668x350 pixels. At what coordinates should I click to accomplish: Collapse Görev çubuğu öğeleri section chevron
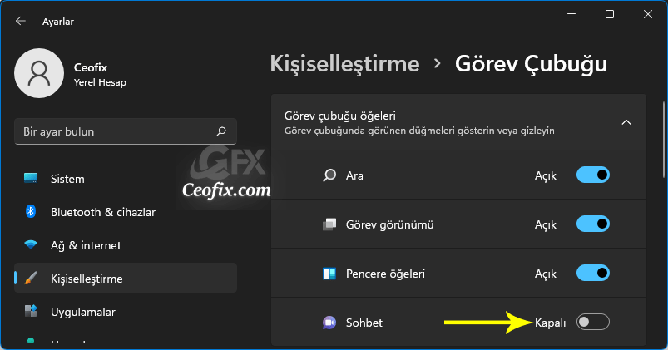pyautogui.click(x=626, y=122)
